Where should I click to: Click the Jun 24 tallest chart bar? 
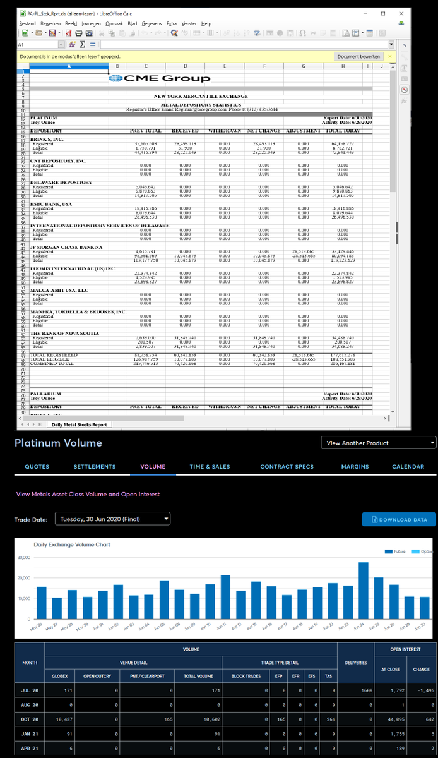click(x=364, y=590)
